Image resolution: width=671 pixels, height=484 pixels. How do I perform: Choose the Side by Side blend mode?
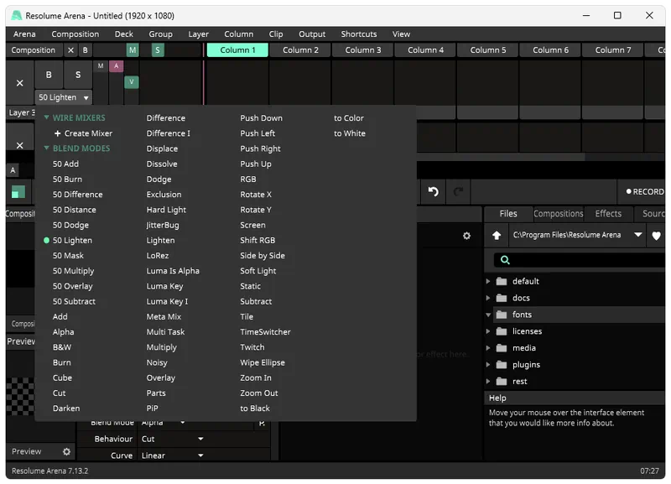pyautogui.click(x=263, y=256)
